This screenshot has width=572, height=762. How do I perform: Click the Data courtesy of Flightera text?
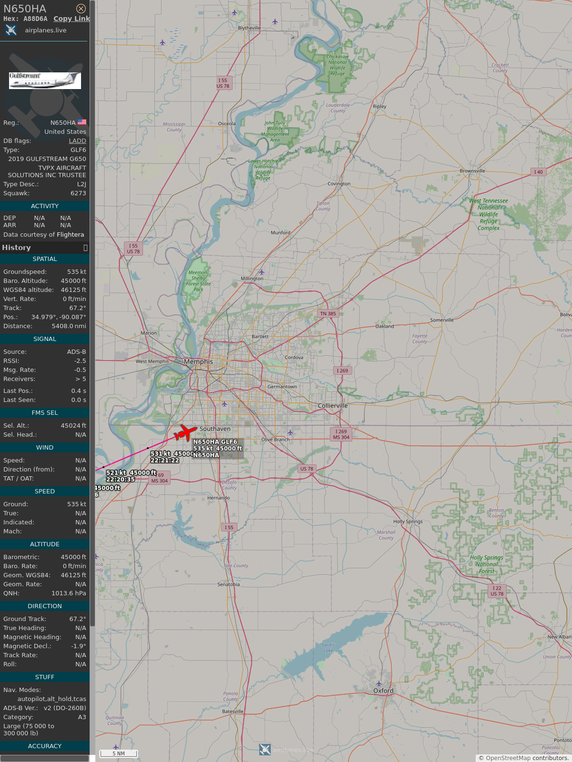[x=44, y=235]
